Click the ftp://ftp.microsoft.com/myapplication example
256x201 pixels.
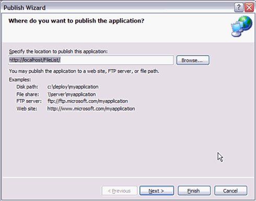(x=88, y=101)
